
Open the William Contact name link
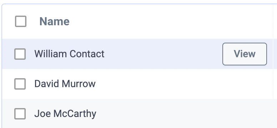click(69, 54)
